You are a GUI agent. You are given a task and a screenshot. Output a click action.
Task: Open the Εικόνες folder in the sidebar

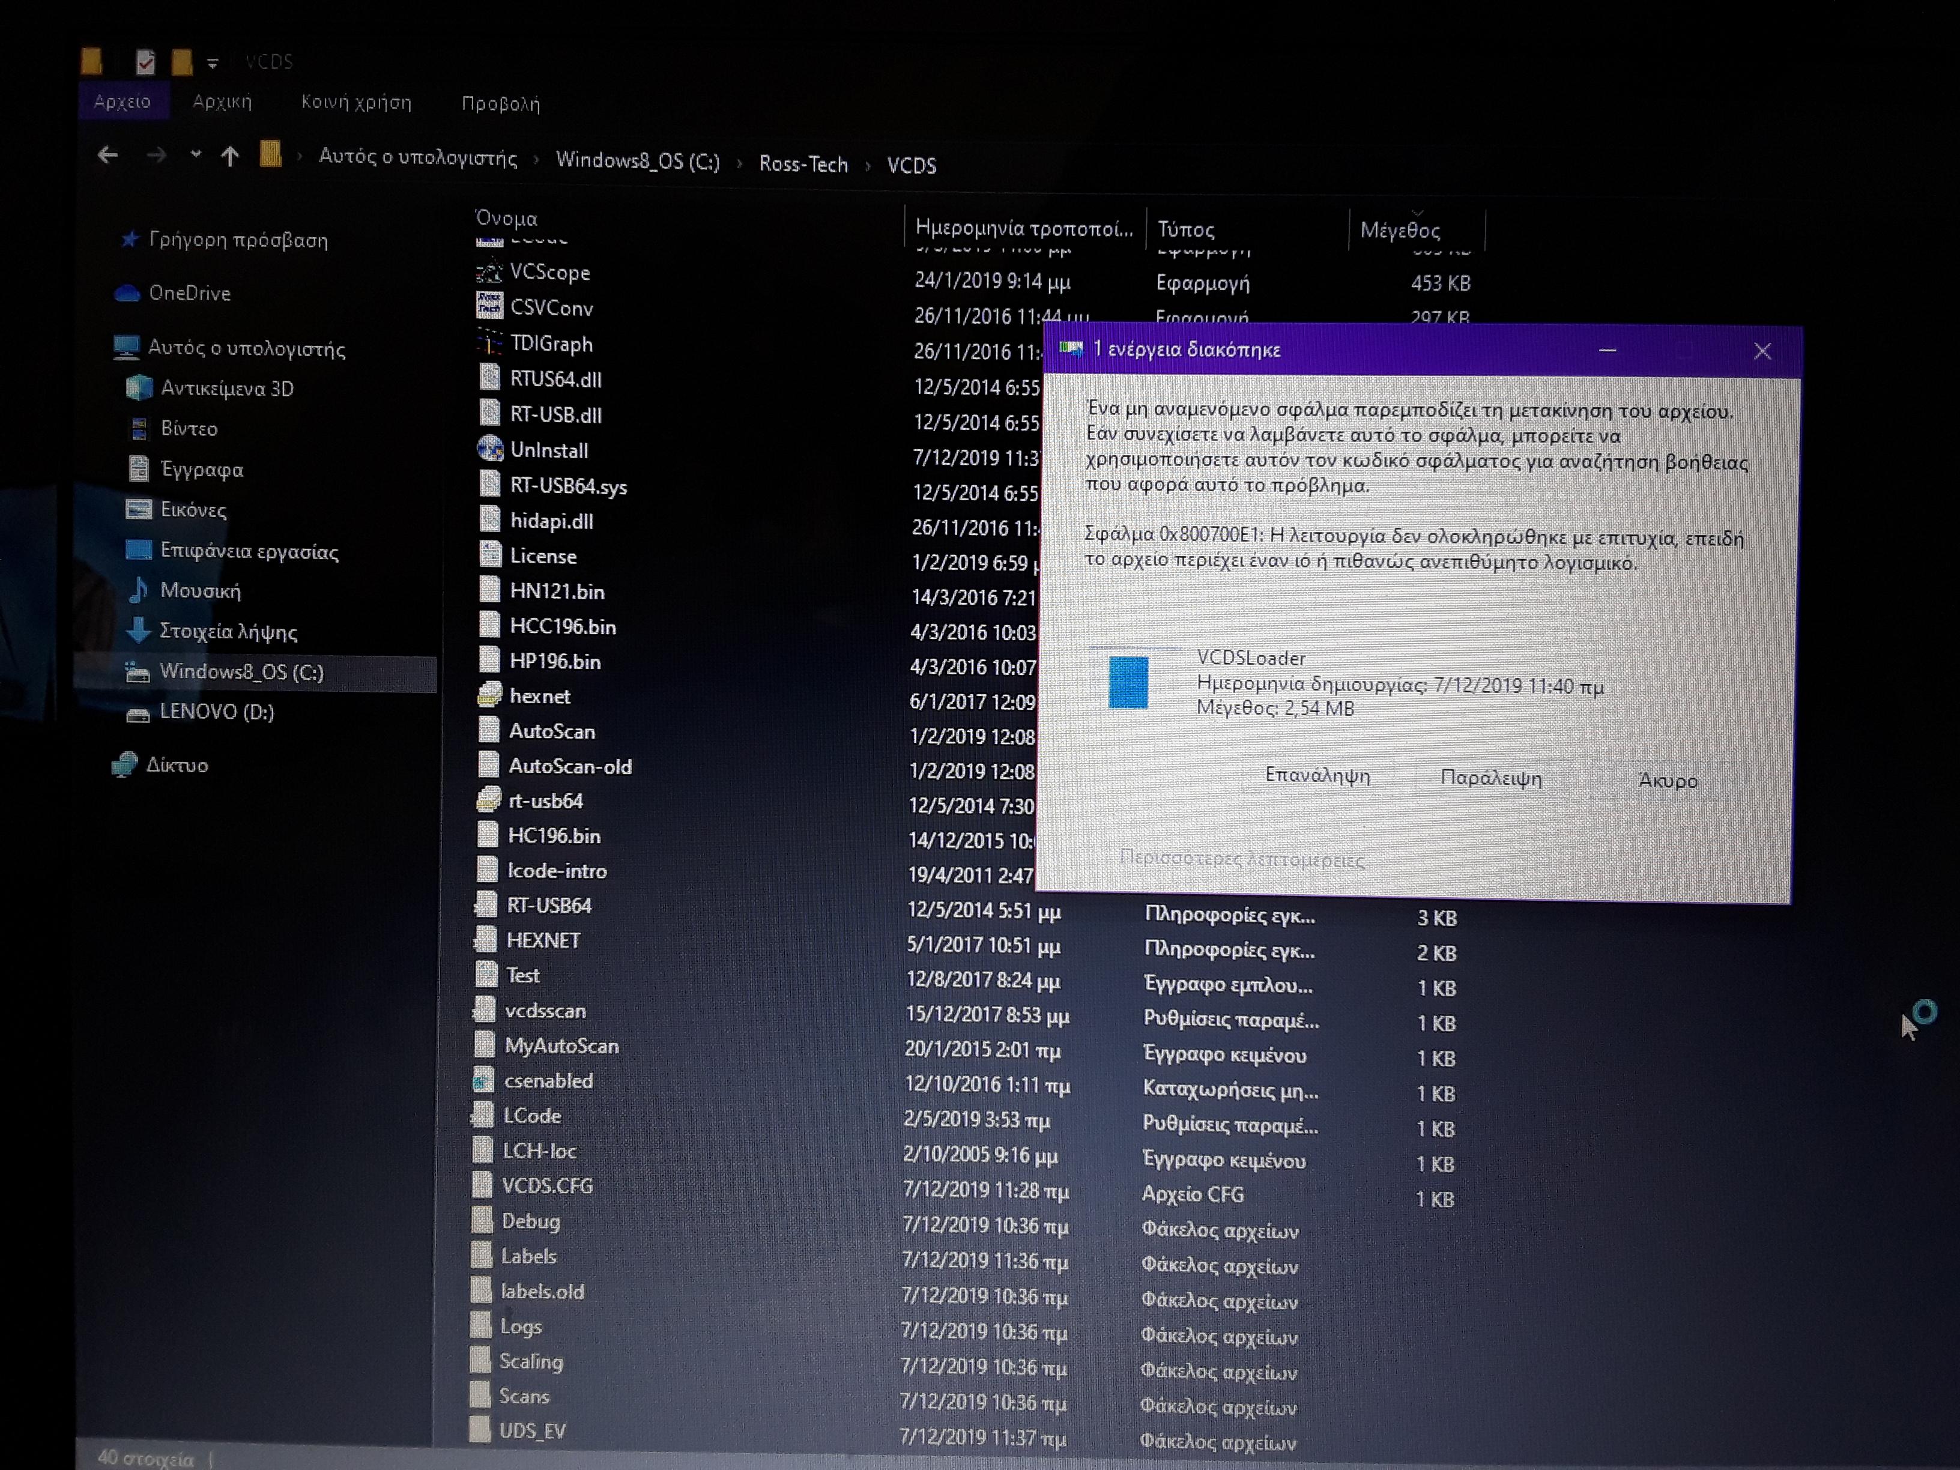click(x=193, y=509)
